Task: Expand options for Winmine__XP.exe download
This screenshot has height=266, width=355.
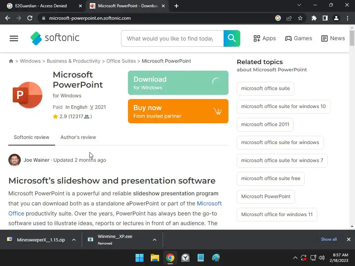Action: click(155, 240)
